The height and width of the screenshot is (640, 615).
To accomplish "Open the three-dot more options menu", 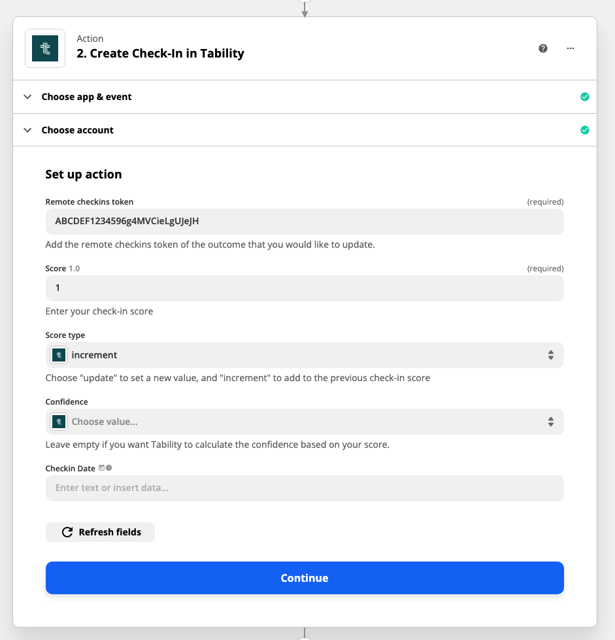I will coord(571,48).
